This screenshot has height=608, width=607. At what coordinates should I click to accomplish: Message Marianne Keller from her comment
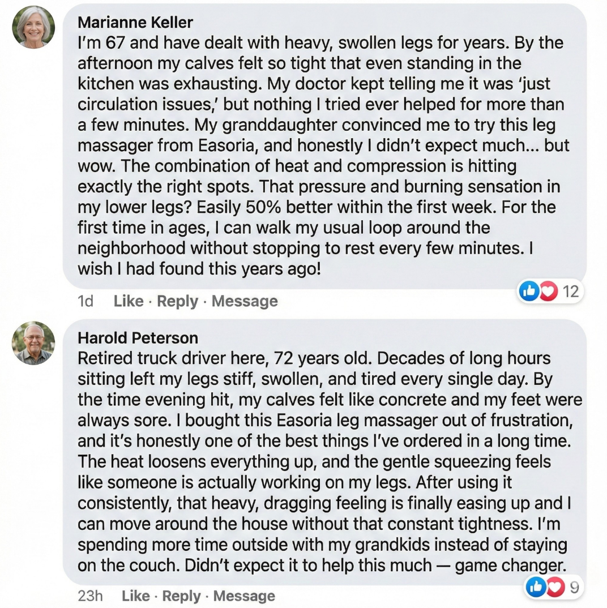[245, 301]
